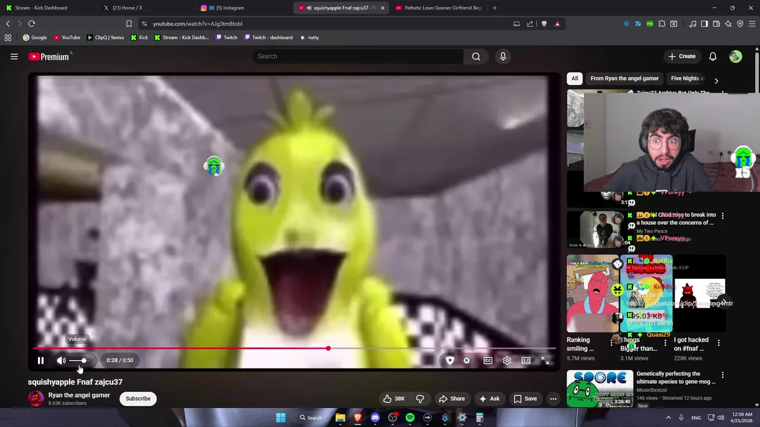The image size is (760, 427).
Task: Open YouTube notifications bell
Action: (712, 56)
